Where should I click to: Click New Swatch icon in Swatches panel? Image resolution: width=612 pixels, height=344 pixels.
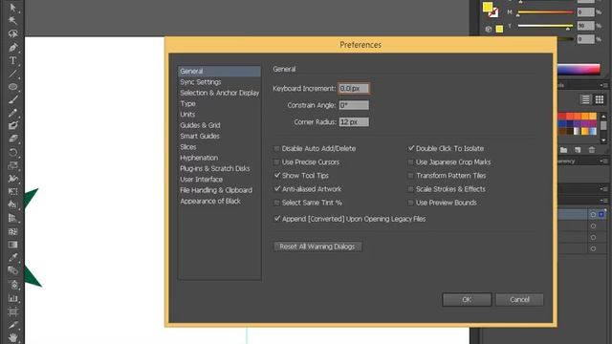(578, 150)
